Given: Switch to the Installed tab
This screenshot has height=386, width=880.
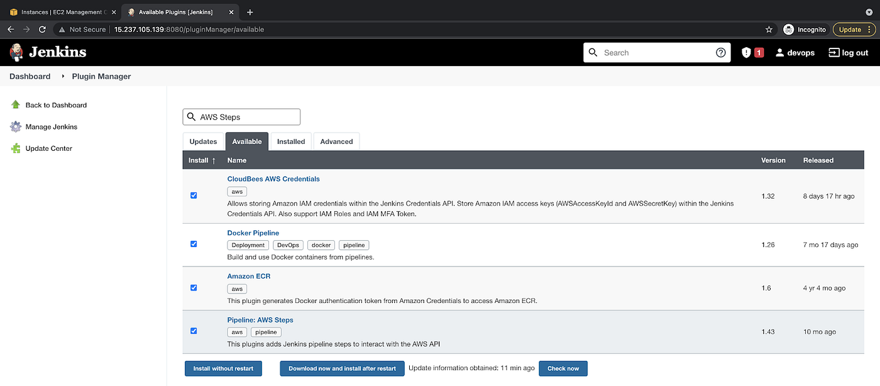Looking at the screenshot, I should click(291, 141).
